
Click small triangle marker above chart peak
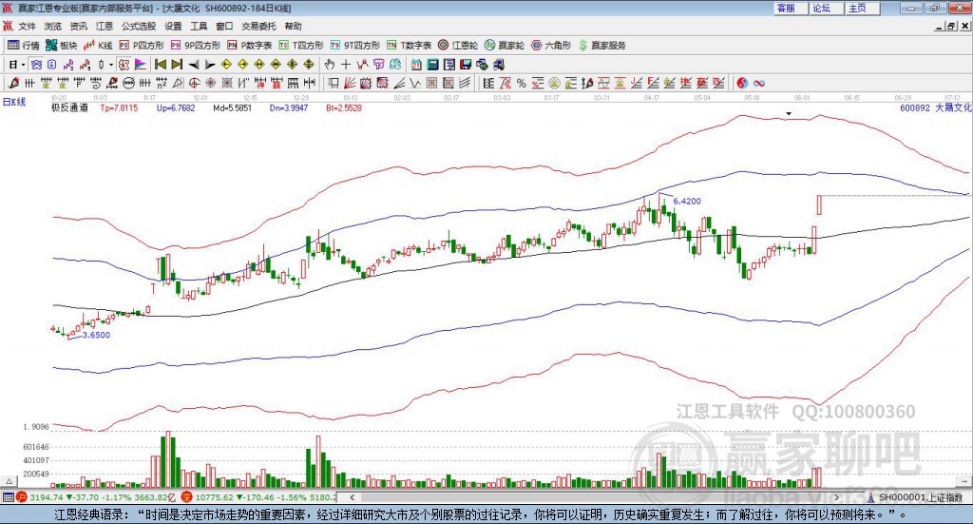789,113
